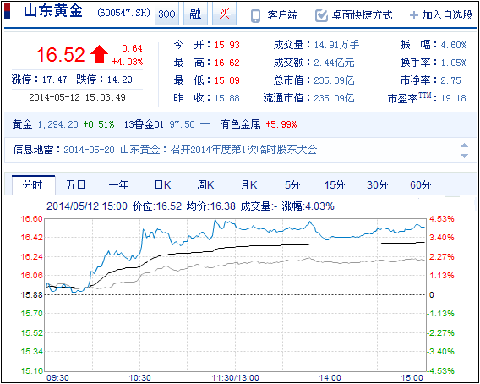
Task: Switch to the 五日 chart tab
Action: click(75, 185)
